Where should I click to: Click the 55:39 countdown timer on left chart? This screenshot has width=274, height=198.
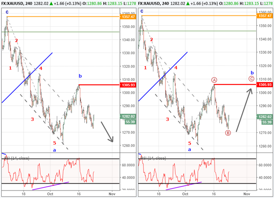pos(130,122)
